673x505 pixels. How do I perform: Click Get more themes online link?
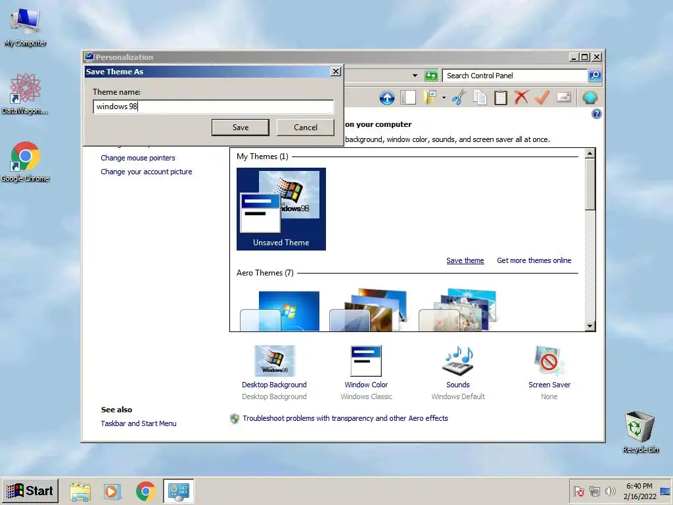(534, 260)
